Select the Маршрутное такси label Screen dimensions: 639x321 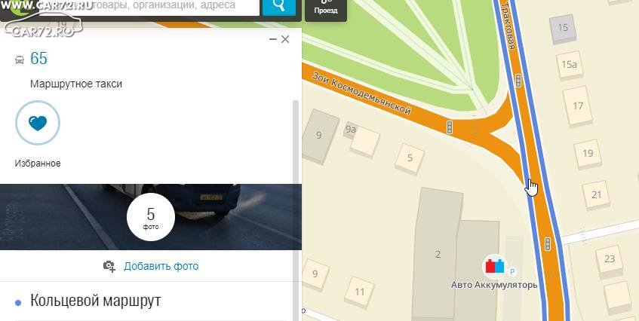click(x=76, y=84)
